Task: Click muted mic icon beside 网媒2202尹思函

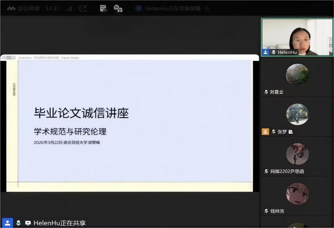Action: coord(266,172)
